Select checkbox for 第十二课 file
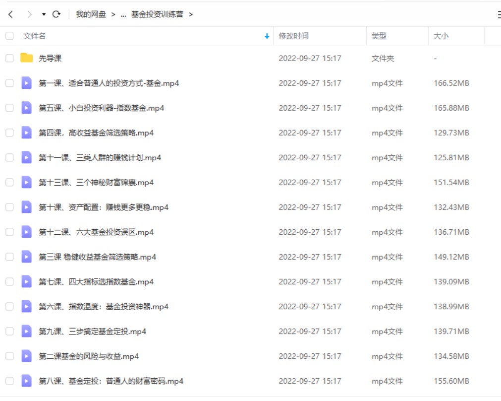Viewport: 501px width, 401px height. (x=9, y=232)
